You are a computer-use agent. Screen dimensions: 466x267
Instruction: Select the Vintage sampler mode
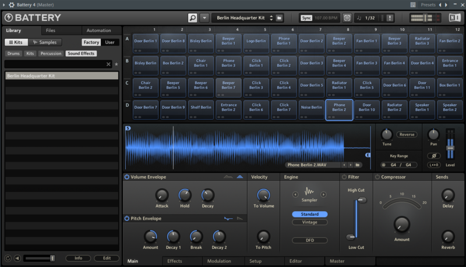click(x=310, y=222)
